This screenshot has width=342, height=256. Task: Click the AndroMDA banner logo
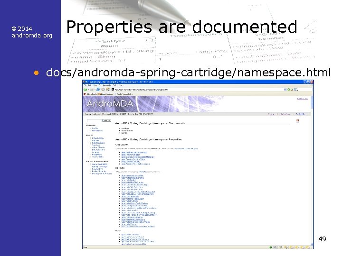coord(110,104)
